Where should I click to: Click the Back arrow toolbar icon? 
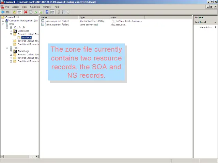3,12
